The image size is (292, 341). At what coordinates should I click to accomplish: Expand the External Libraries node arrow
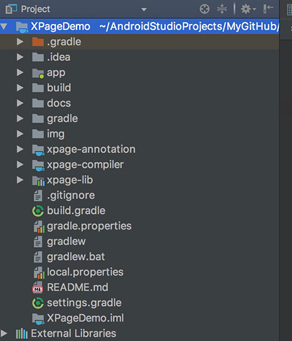[4, 333]
